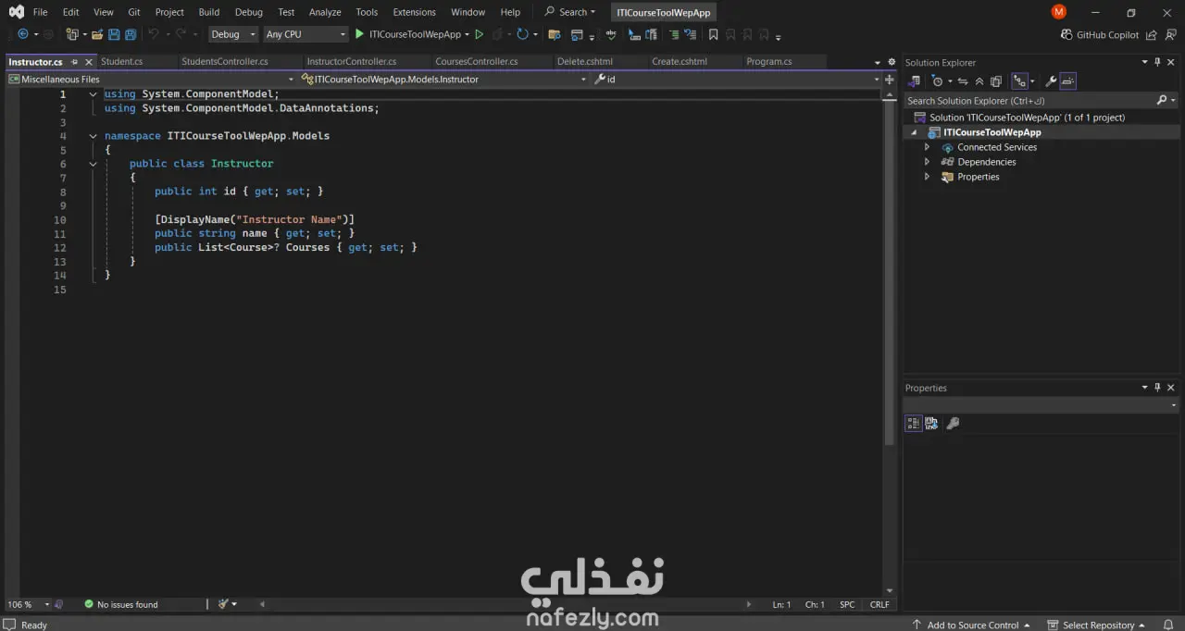Screen dimensions: 1185x631
Task: Open the ITICourseToolWepApp.Models.Instructor type dropdown
Action: coord(443,80)
